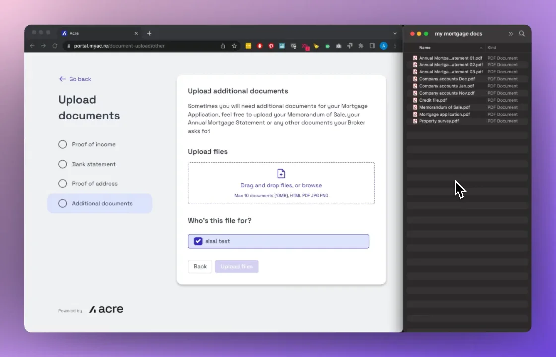Open the camera screenshot extension
The height and width of the screenshot is (357, 556).
click(x=339, y=46)
